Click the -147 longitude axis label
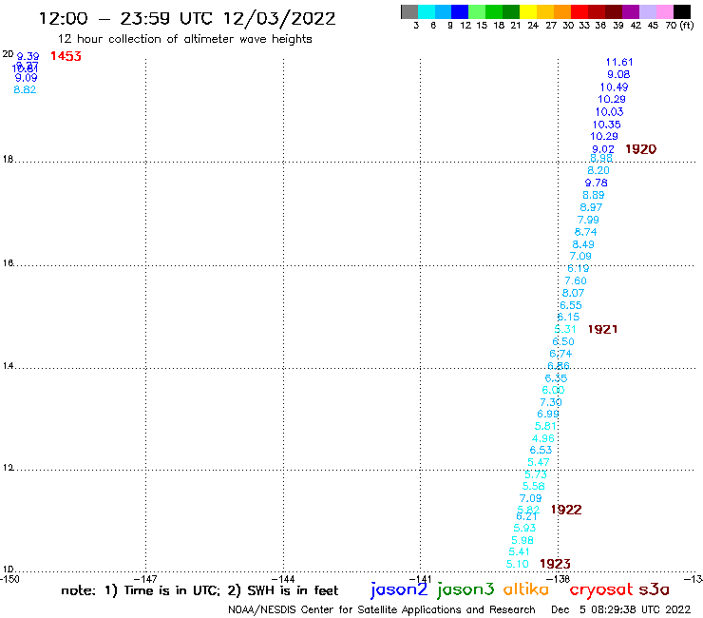Viewport: 703px width, 618px height. coord(145,579)
